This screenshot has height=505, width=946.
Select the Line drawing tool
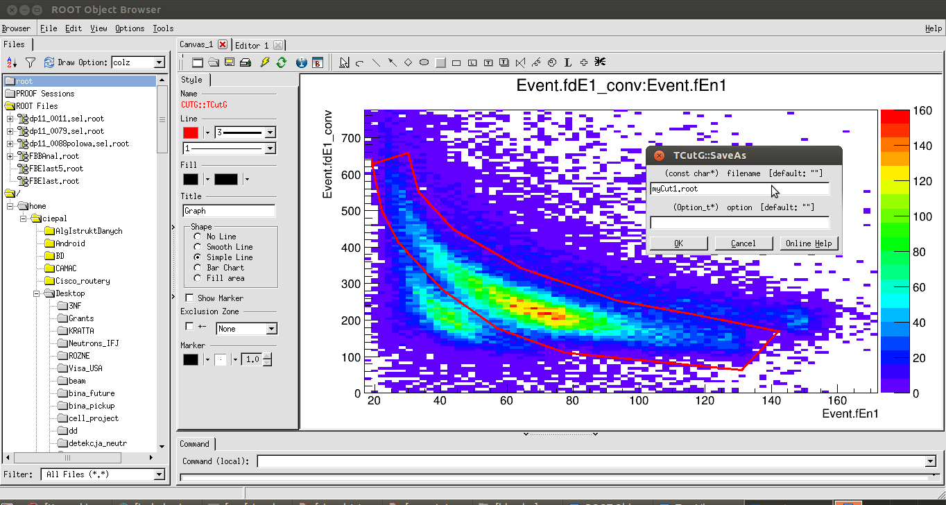(x=376, y=62)
